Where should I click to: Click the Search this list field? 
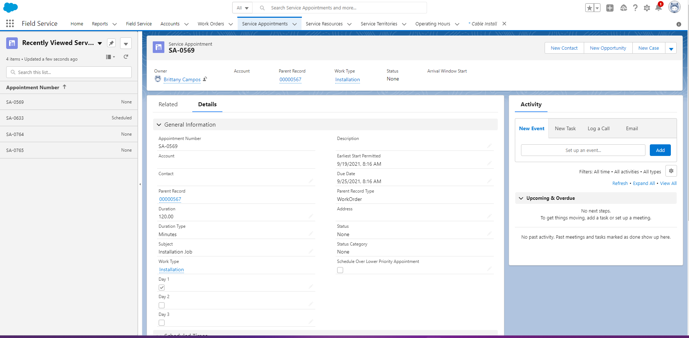[x=69, y=72]
